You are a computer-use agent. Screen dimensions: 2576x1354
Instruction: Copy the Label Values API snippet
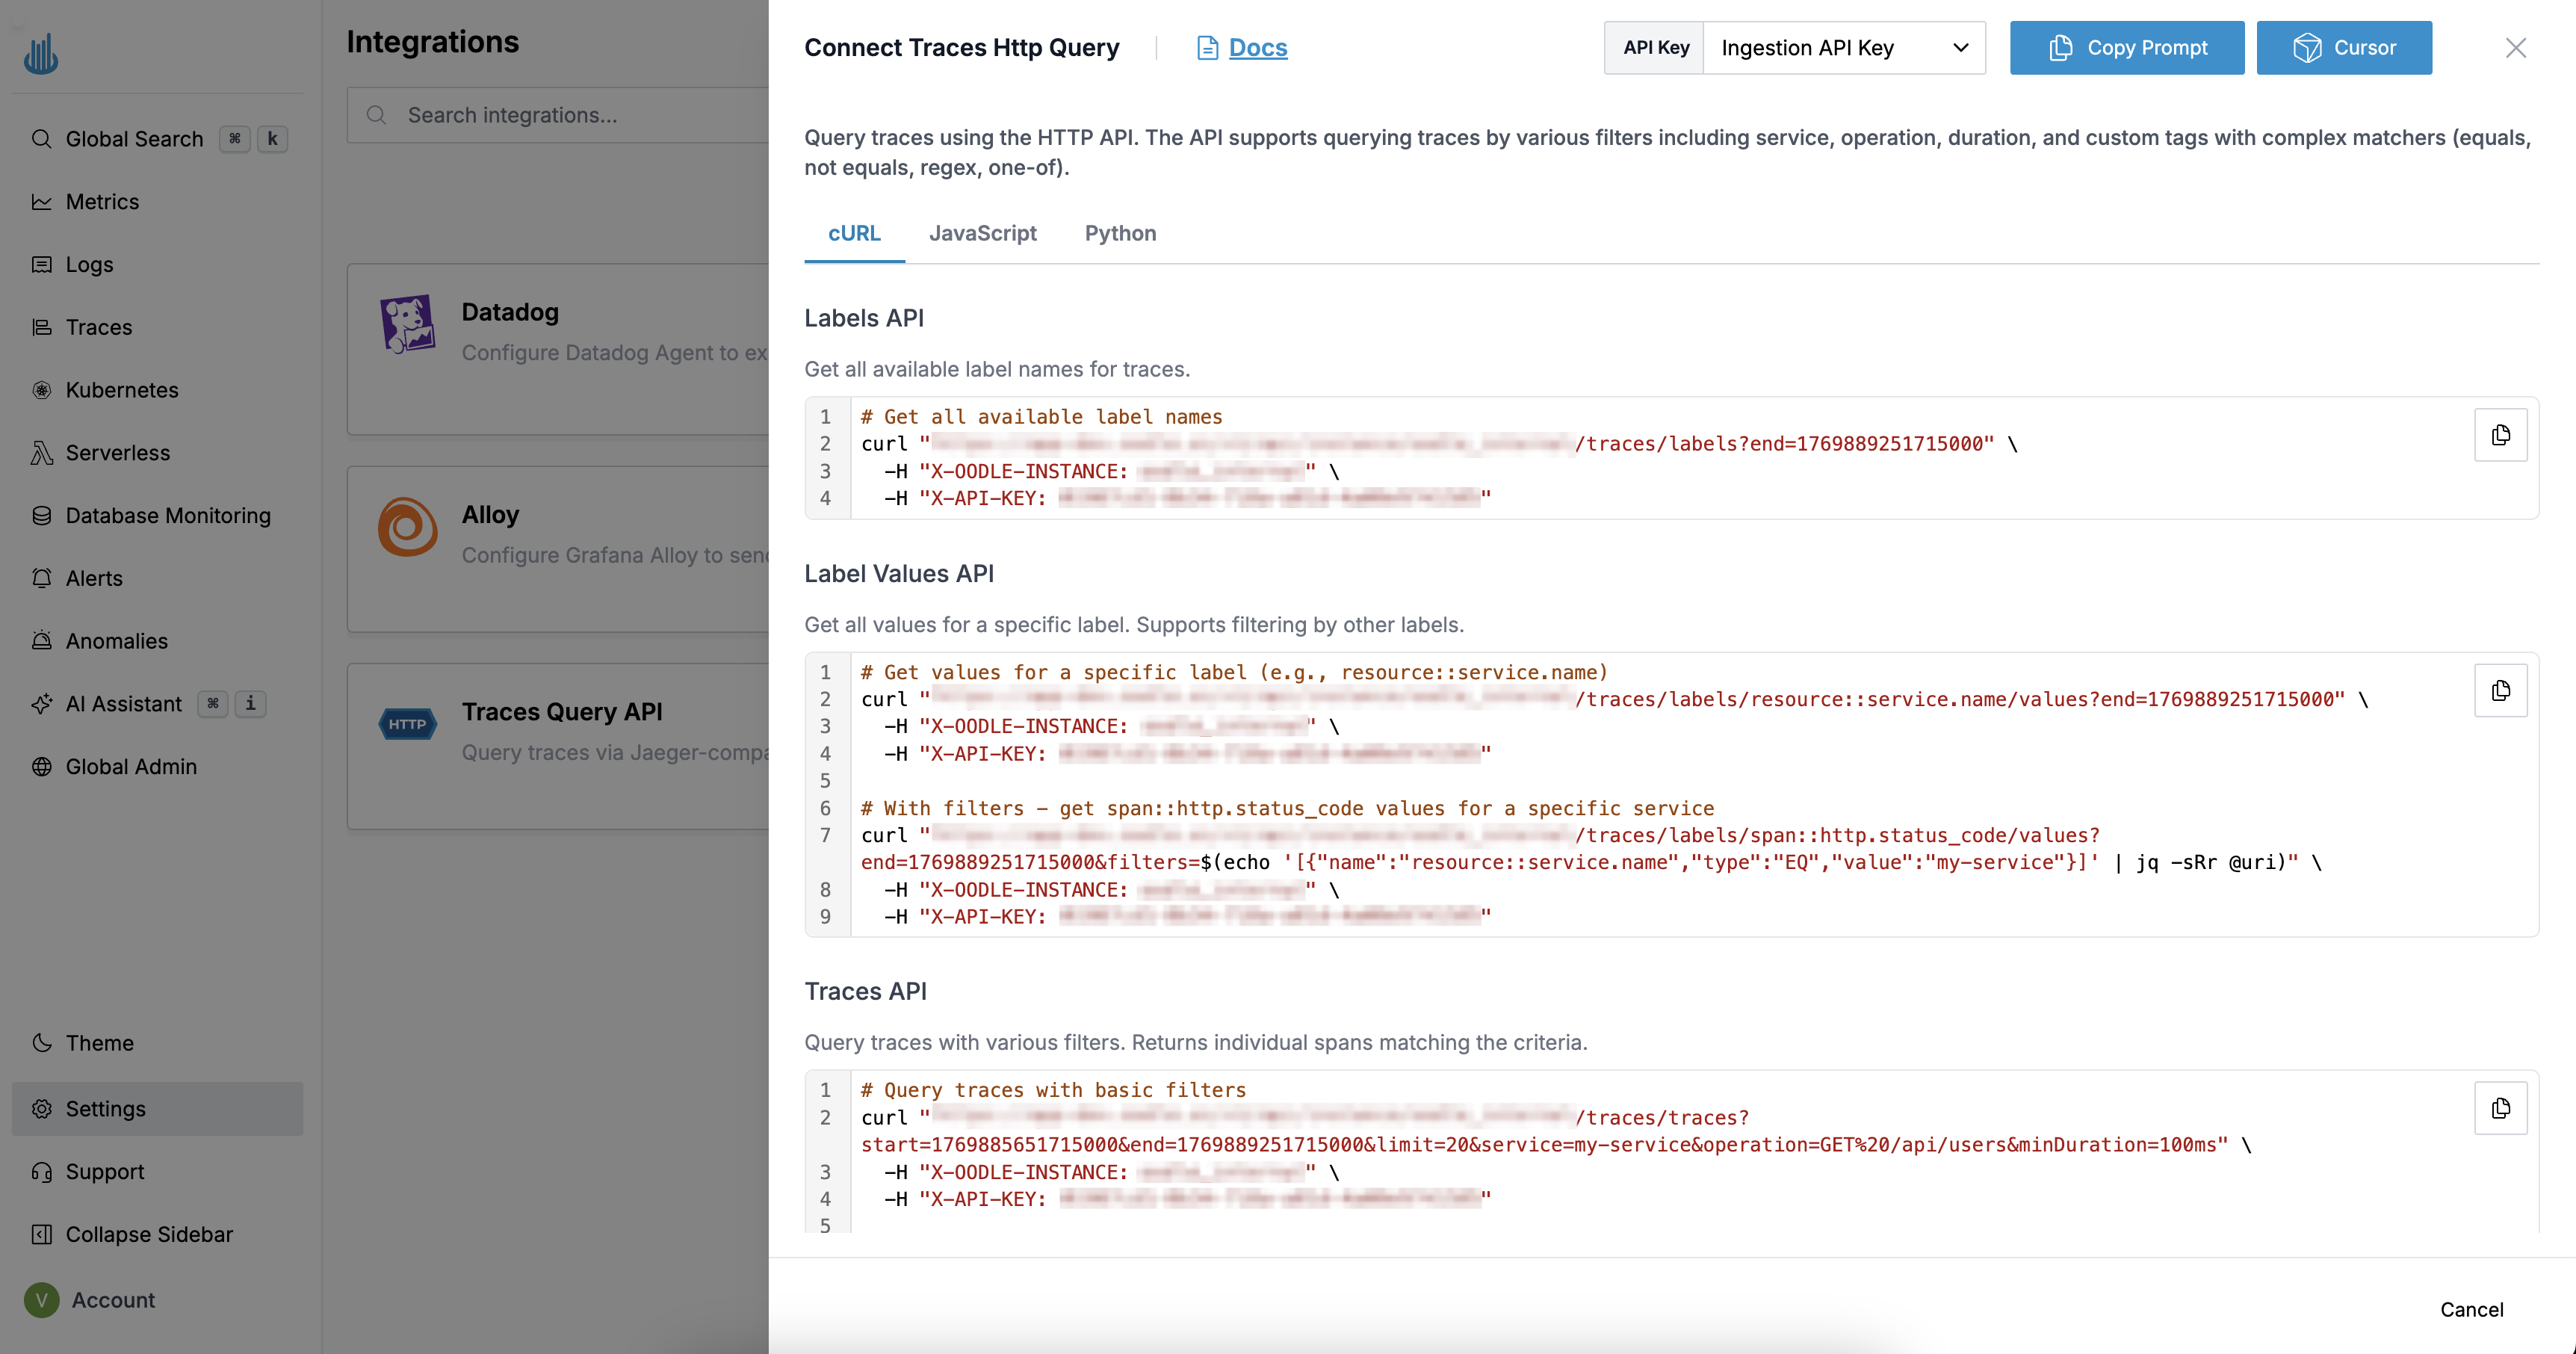2501,690
